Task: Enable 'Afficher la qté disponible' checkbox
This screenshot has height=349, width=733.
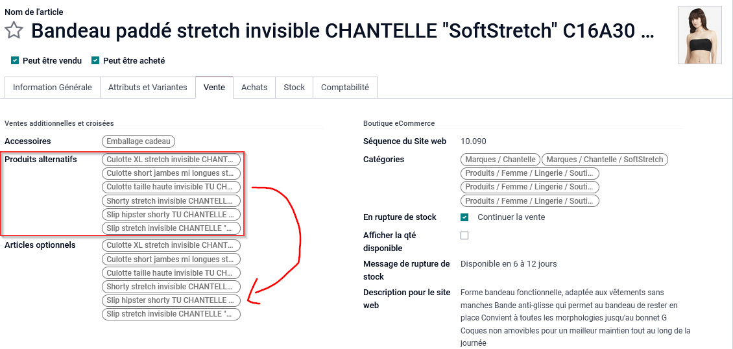Action: tap(464, 235)
